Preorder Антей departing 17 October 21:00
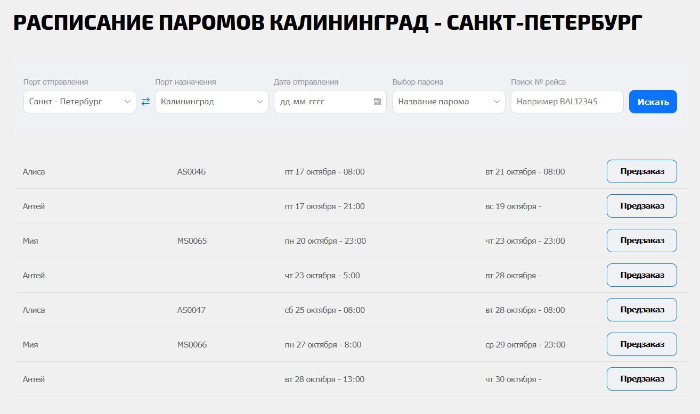The width and height of the screenshot is (700, 414). pyautogui.click(x=641, y=206)
